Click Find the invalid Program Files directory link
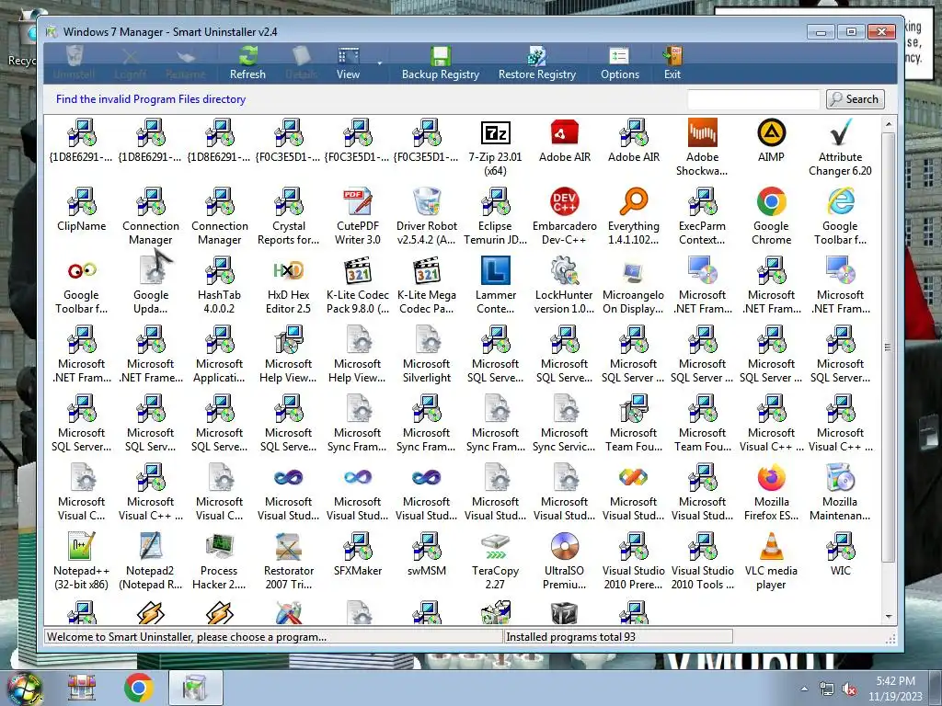942x706 pixels. (x=151, y=99)
